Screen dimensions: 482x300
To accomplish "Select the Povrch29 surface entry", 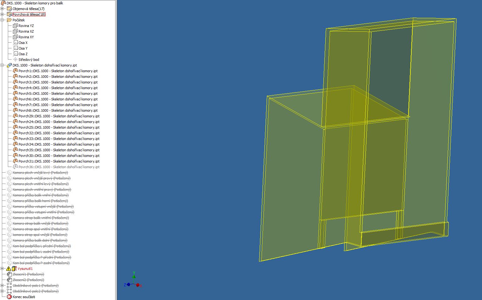I will pos(59,116).
